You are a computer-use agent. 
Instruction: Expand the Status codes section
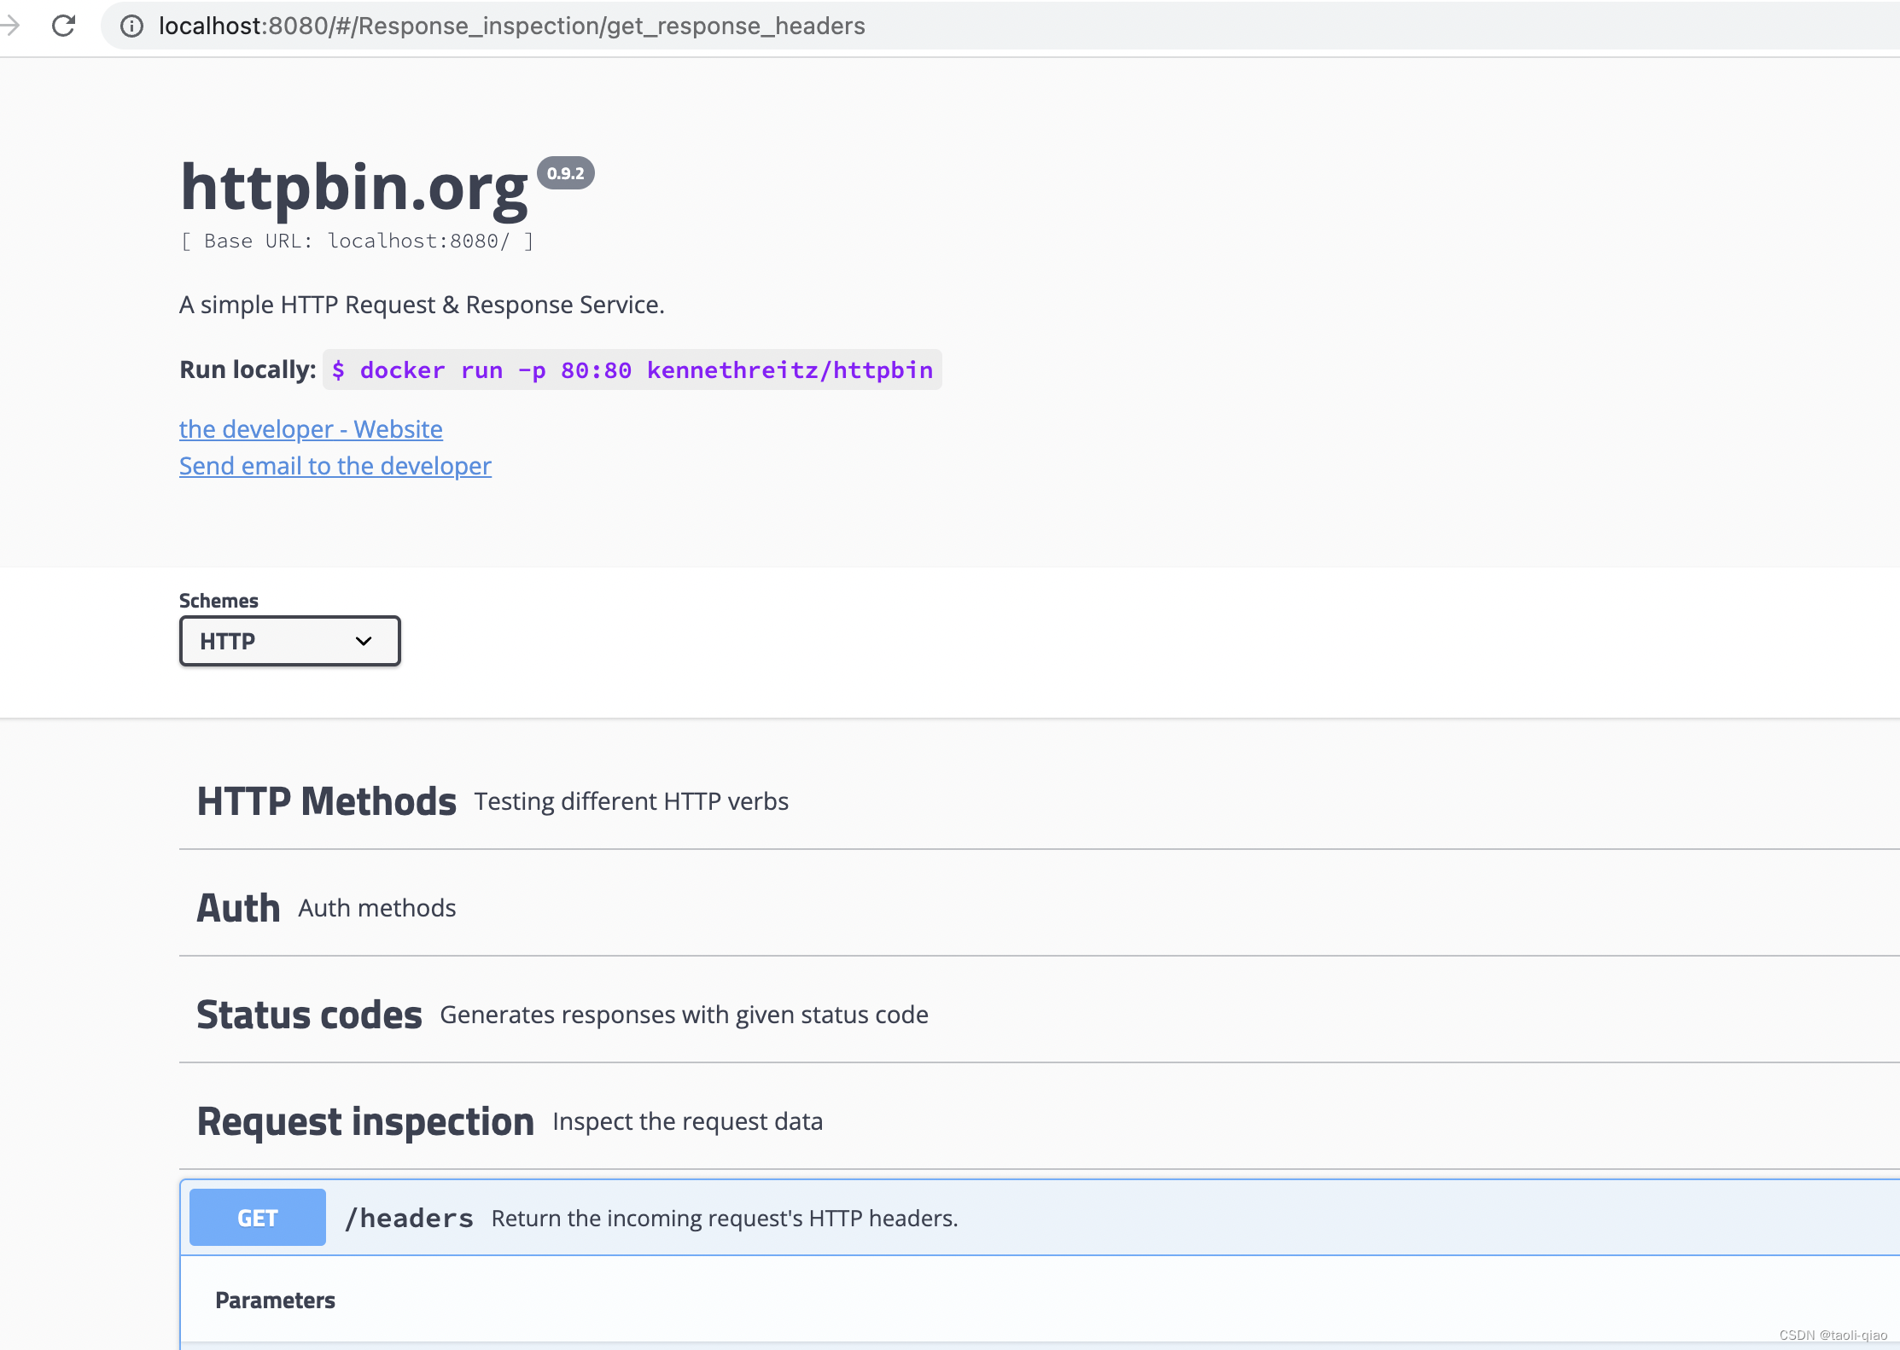click(x=1040, y=1015)
